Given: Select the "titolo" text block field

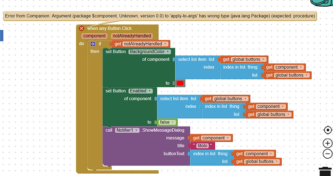Looking at the screenshot, I should point(202,146).
